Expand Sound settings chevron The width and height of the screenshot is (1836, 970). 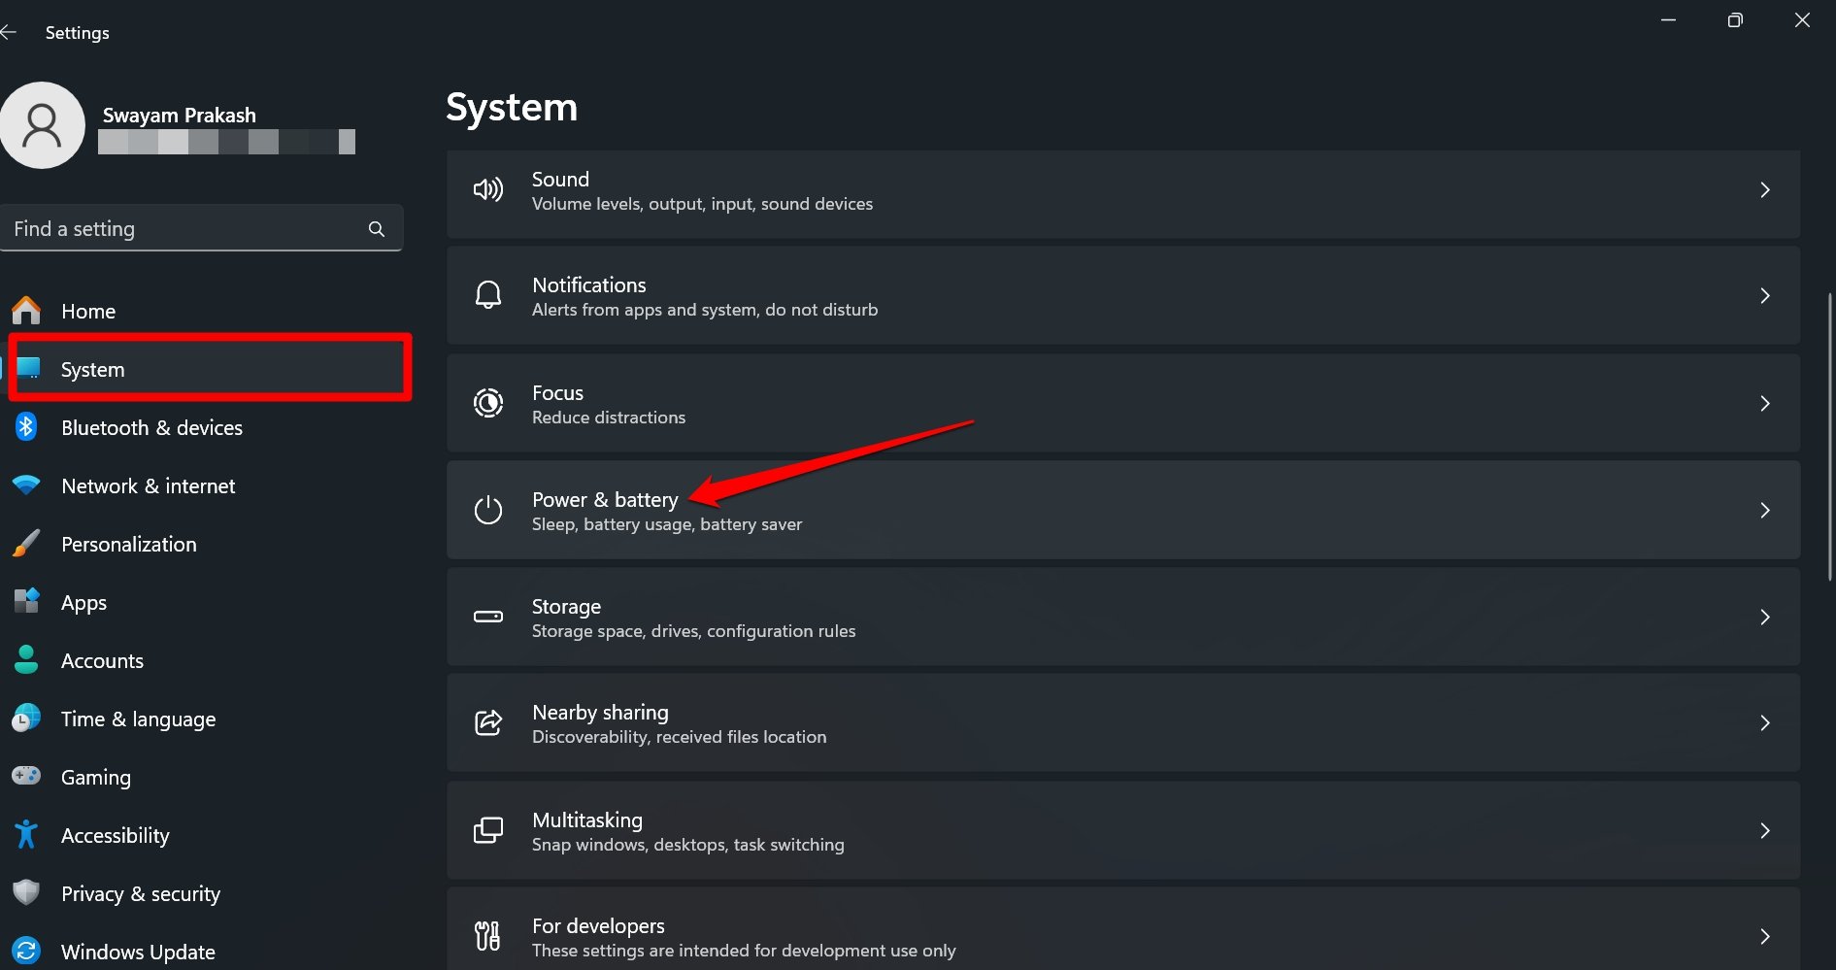[x=1764, y=190]
